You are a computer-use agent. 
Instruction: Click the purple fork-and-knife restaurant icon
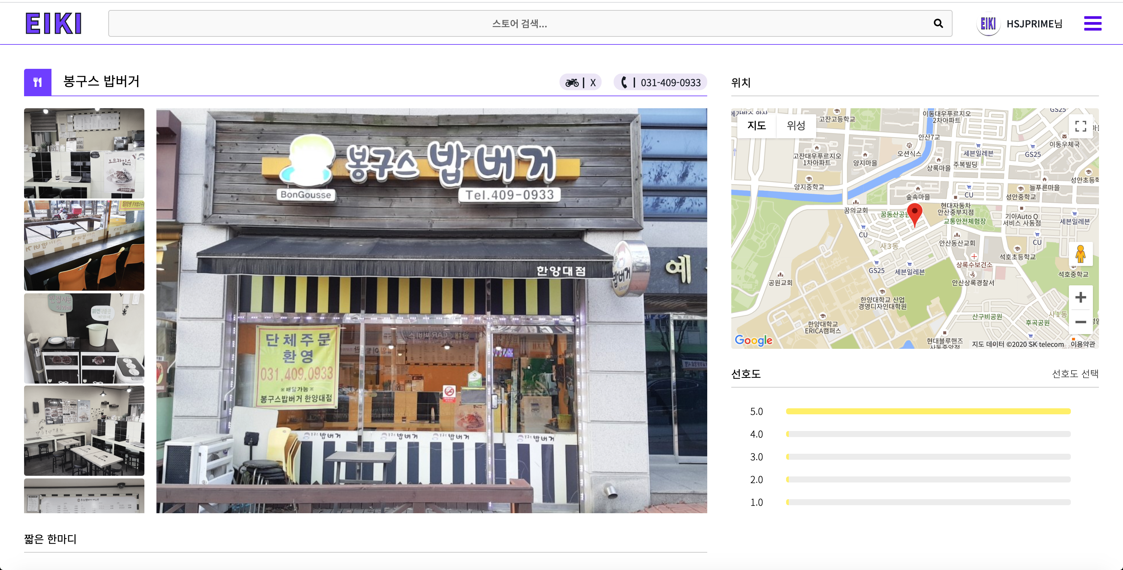point(37,83)
